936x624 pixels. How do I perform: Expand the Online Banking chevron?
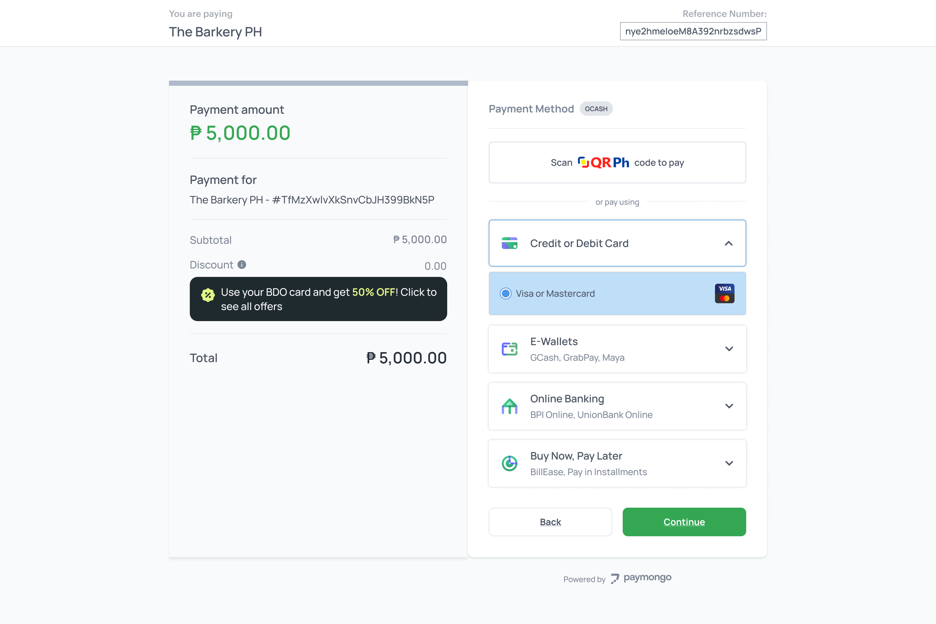click(729, 406)
